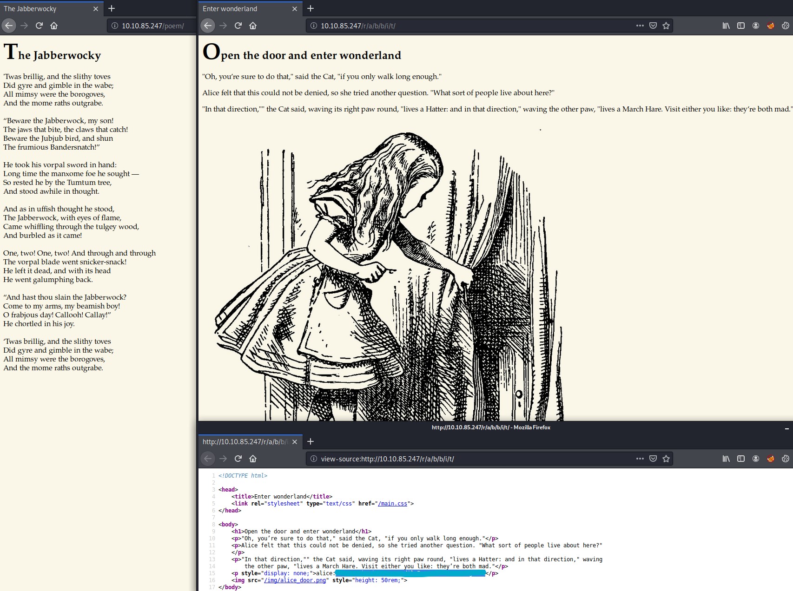This screenshot has width=793, height=591.
Task: Select the view-source tab
Action: [250, 442]
